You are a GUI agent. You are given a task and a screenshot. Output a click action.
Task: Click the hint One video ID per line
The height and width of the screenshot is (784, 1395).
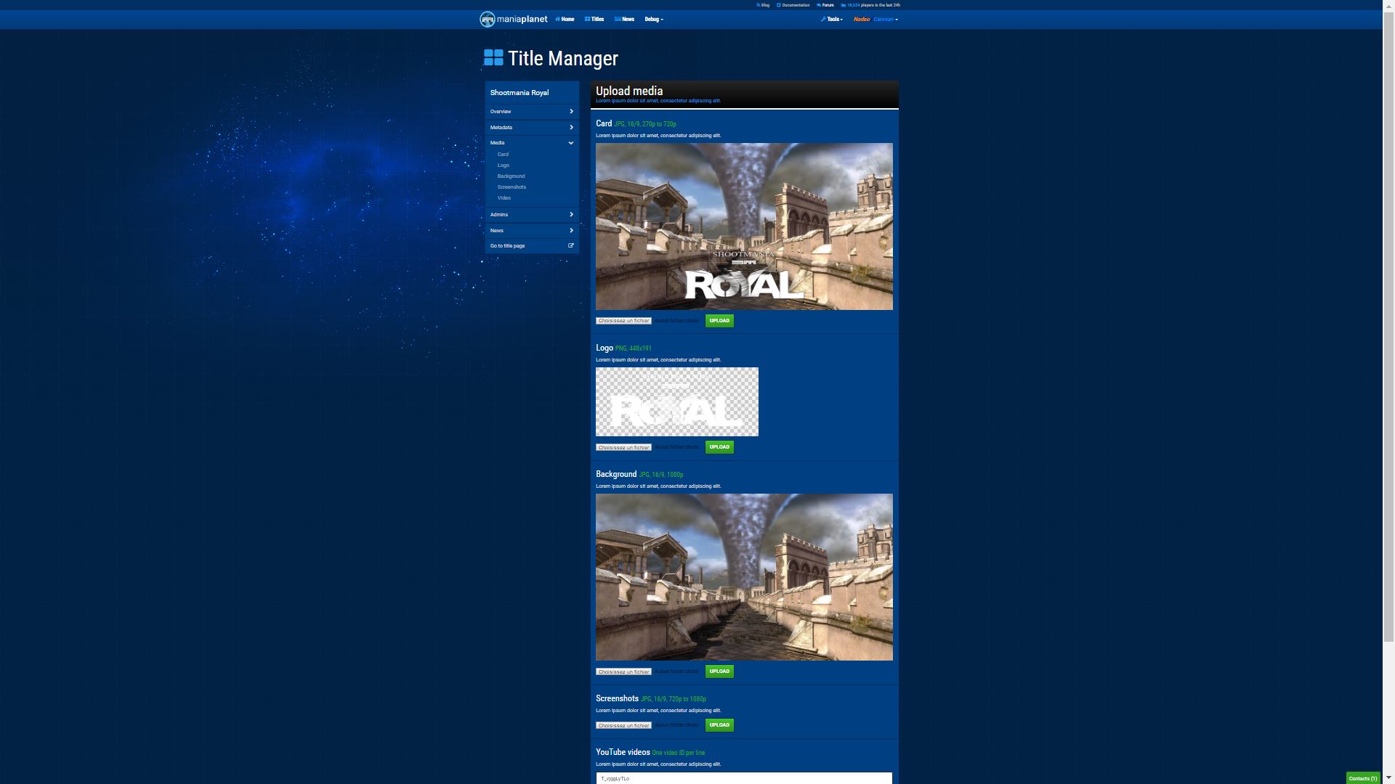[679, 753]
